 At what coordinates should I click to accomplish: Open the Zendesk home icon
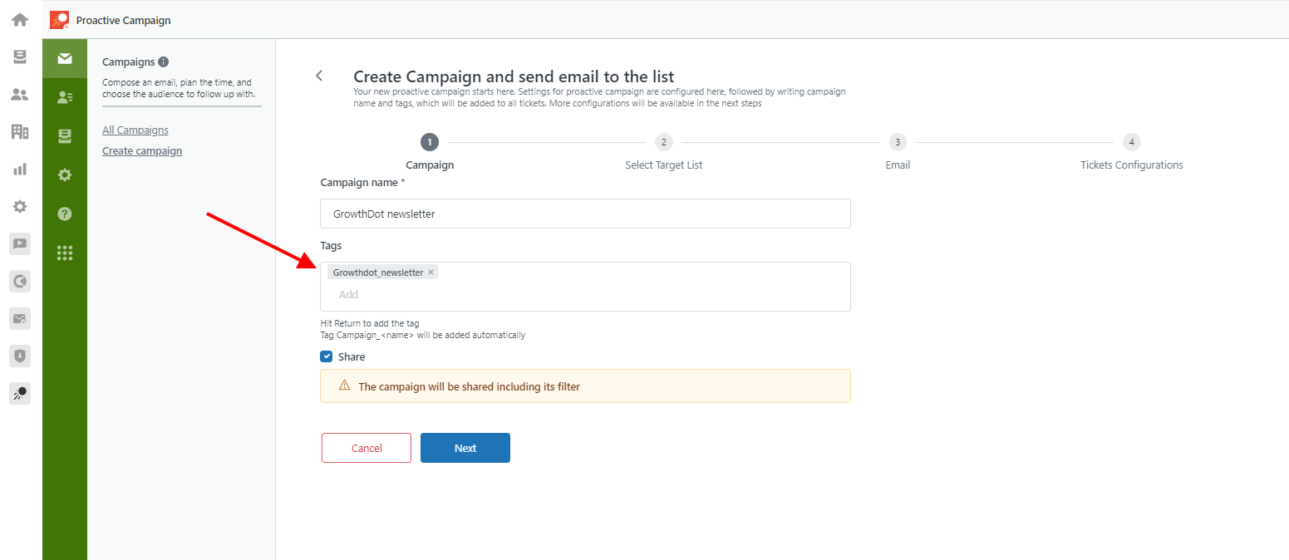(x=20, y=19)
